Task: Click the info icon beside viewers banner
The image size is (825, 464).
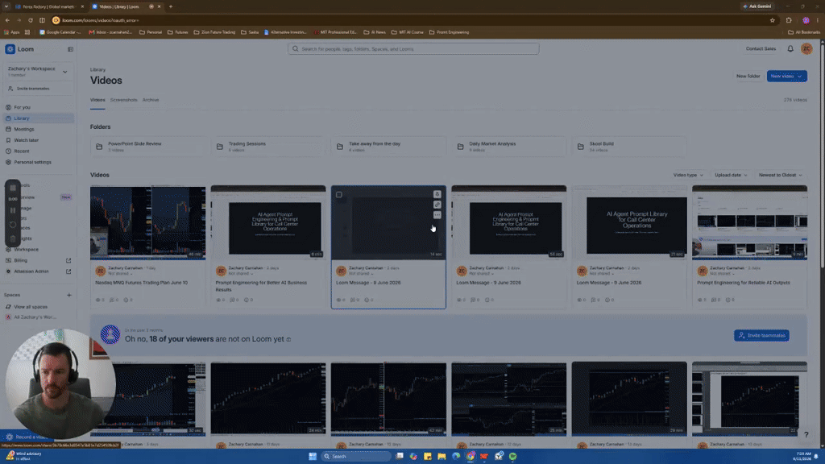Action: (288, 339)
